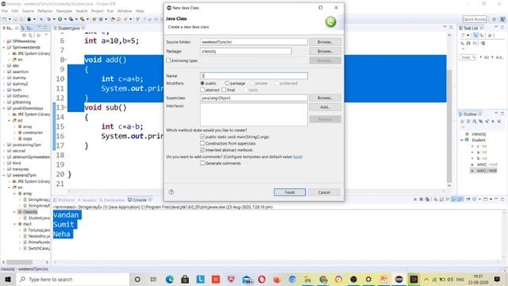Toggle the abstract modifier checkbox
The image size is (508, 286).
[x=202, y=90]
